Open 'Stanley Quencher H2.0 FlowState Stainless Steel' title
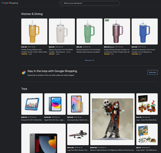Image resolution: width=161 pixels, height=153 pixels. point(88,51)
